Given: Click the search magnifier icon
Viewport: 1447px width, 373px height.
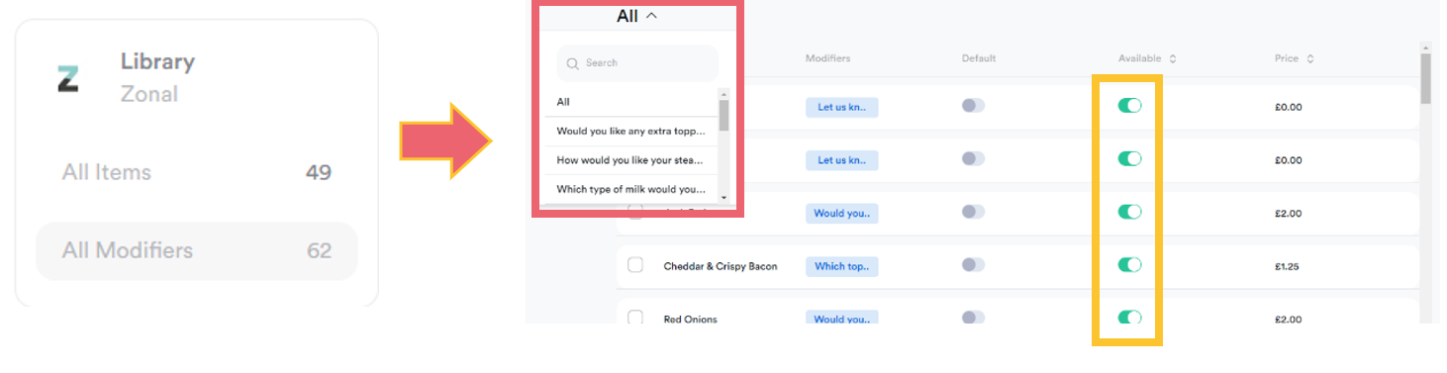Looking at the screenshot, I should [572, 63].
